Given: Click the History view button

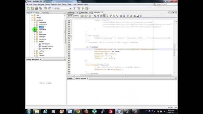Looking at the screenshot, I should (x=77, y=16).
